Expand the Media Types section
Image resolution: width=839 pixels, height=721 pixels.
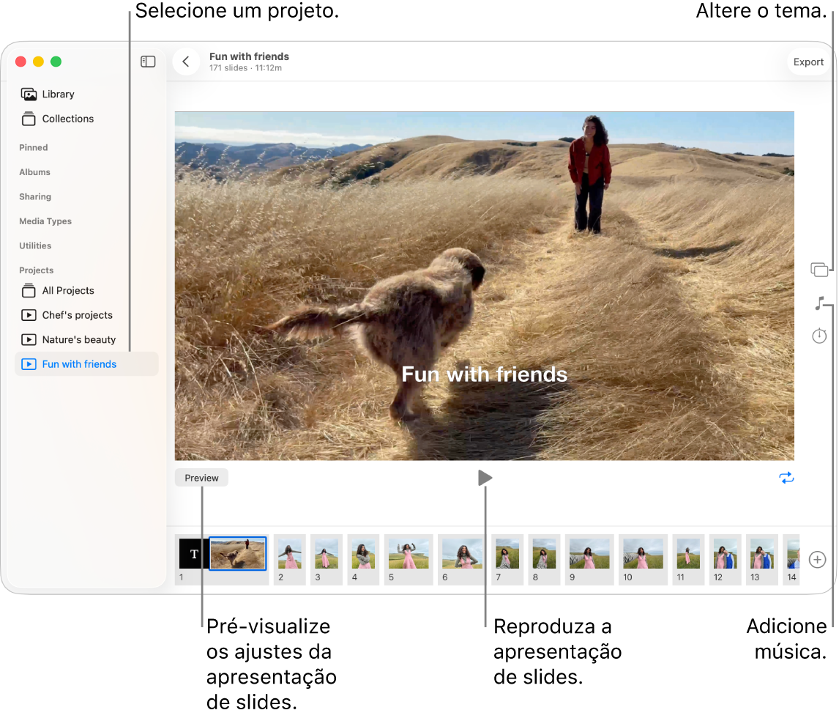point(45,221)
